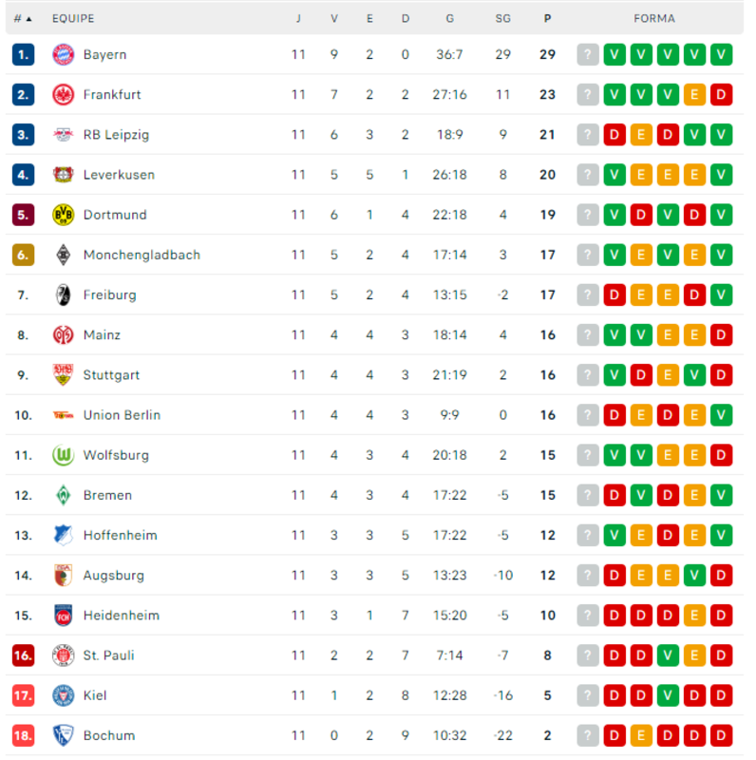Viewport: 756px width, 760px height.
Task: Click the Bayern club logo
Action: 63,54
